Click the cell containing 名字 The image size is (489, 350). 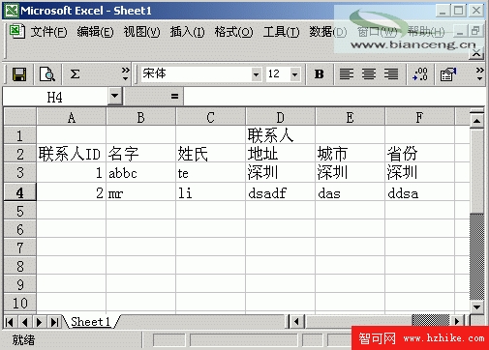(x=141, y=154)
